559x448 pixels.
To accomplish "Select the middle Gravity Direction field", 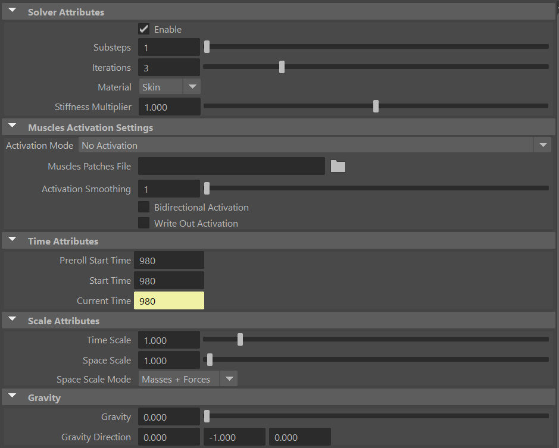I will tap(234, 436).
